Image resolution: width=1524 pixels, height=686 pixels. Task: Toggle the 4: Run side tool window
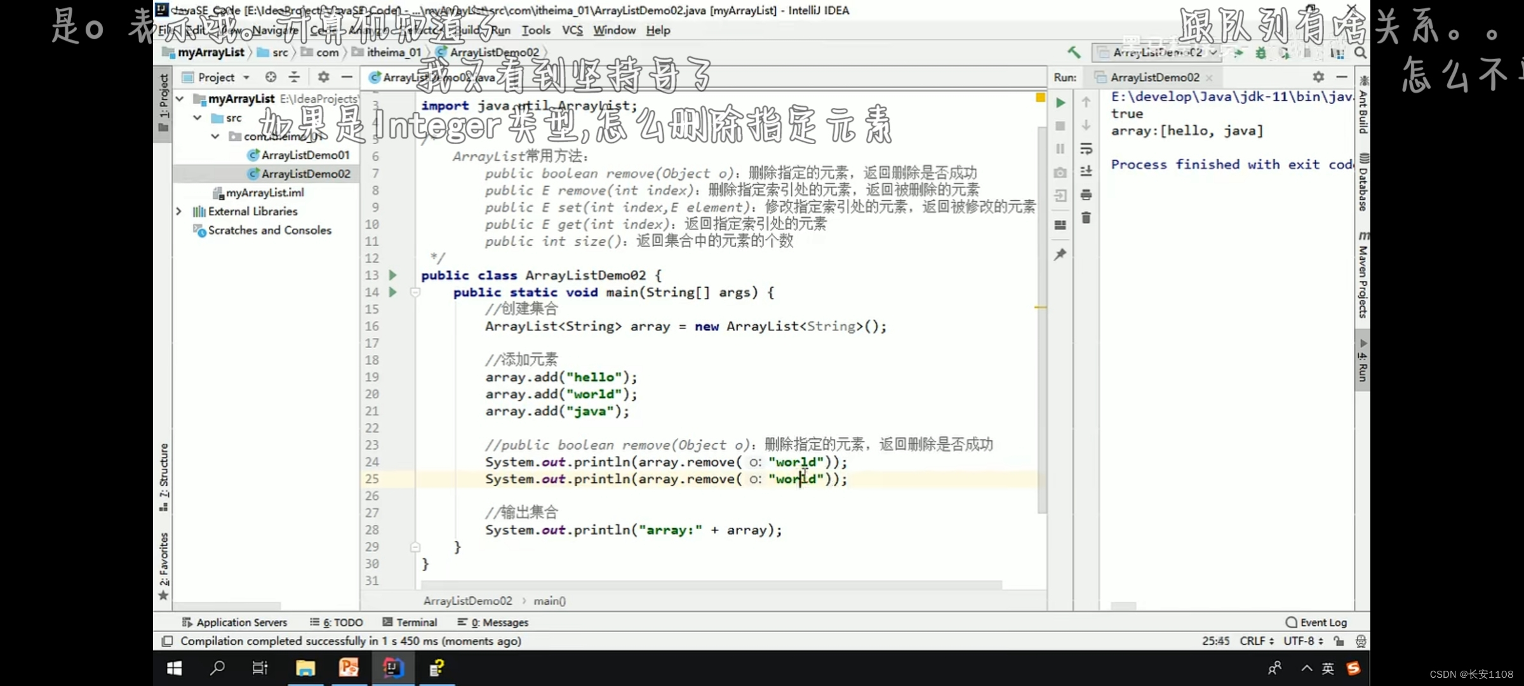pyautogui.click(x=1362, y=360)
